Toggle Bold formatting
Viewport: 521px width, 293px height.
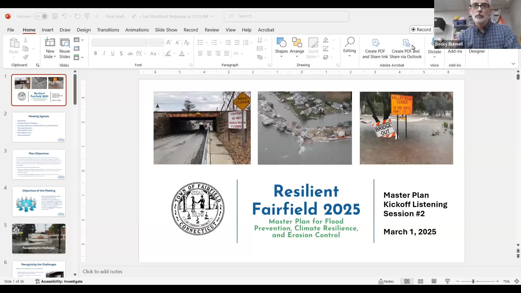point(96,53)
